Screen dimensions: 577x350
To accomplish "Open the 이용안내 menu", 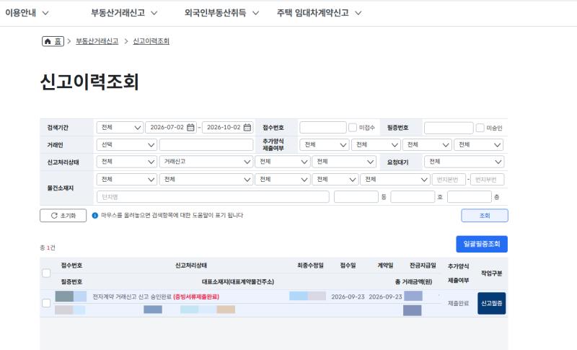I will pos(27,13).
